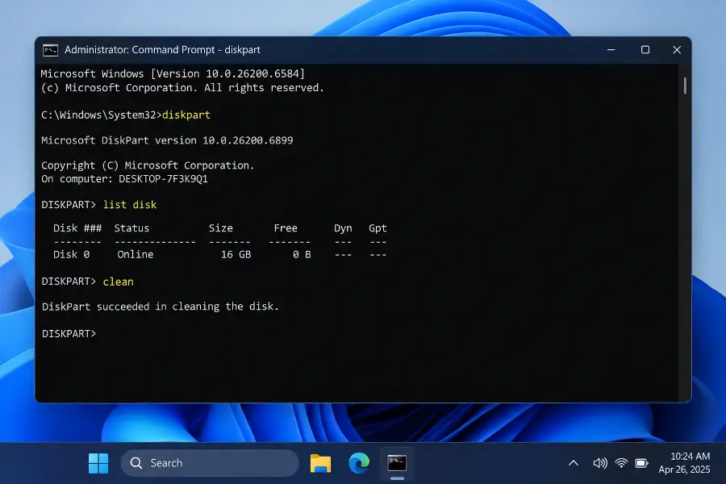Viewport: 726px width, 484px height.
Task: Click 'On computer: DESKTOP-7F3K9Q1' line
Action: [124, 179]
